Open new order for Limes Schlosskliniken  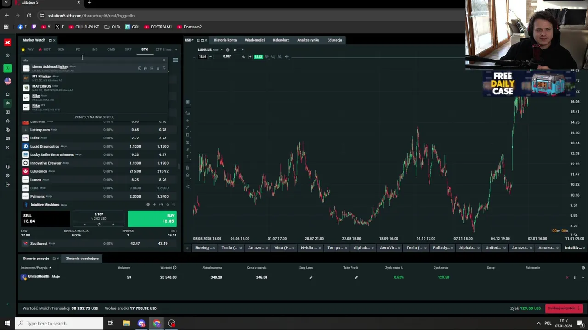click(152, 68)
